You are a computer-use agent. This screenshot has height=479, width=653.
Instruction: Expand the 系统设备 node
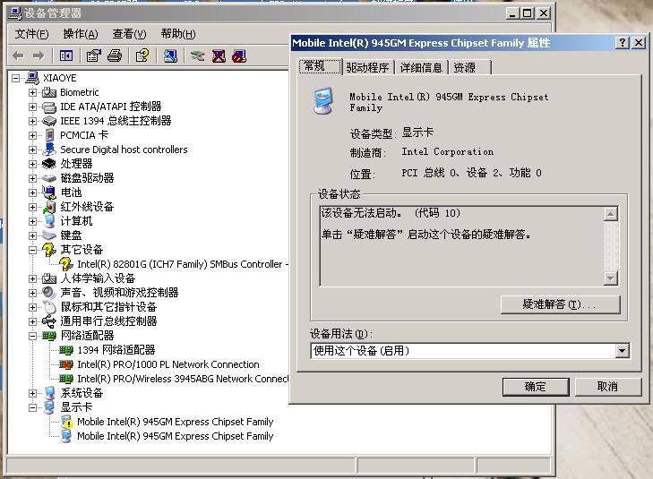[x=32, y=393]
